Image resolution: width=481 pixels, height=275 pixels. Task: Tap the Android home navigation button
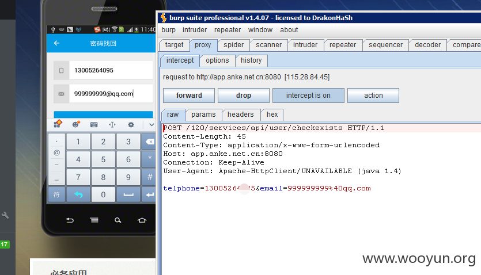(x=142, y=220)
